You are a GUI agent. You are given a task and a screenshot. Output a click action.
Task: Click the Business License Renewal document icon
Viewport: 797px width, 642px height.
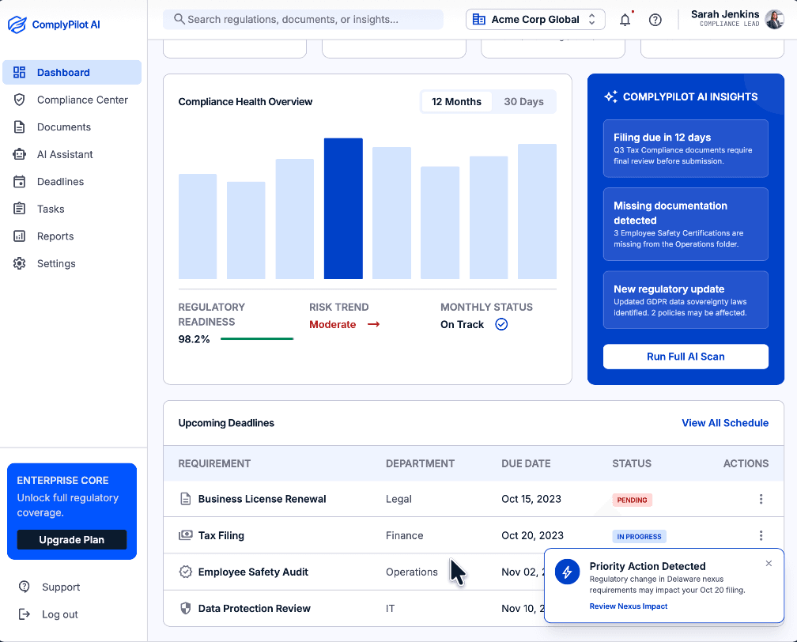[x=186, y=499]
